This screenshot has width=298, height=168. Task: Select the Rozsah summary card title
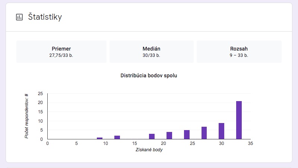point(239,49)
